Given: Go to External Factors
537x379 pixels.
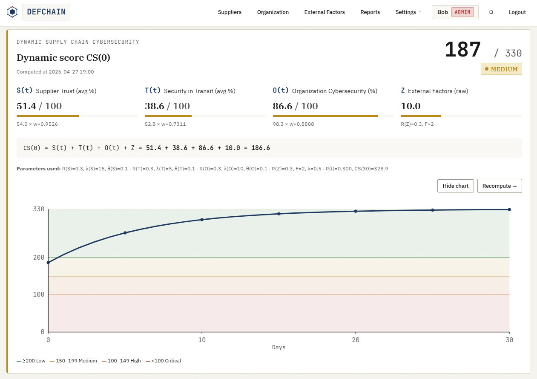Looking at the screenshot, I should pos(324,12).
